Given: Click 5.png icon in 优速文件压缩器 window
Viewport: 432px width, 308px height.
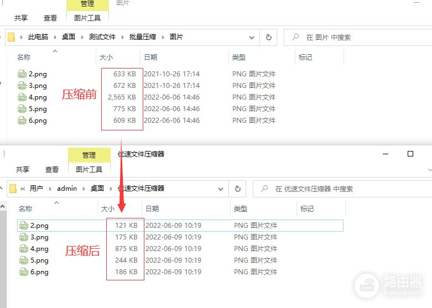Looking at the screenshot, I should 24,260.
